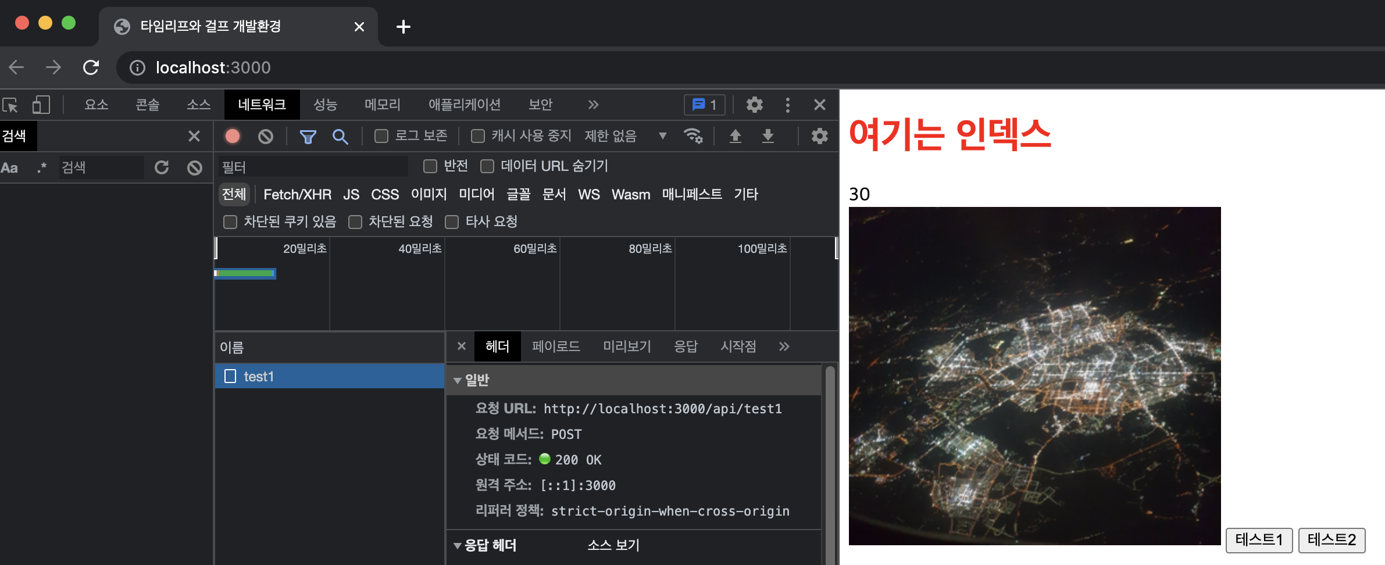
Task: Go forward in browser history
Action: [53, 67]
